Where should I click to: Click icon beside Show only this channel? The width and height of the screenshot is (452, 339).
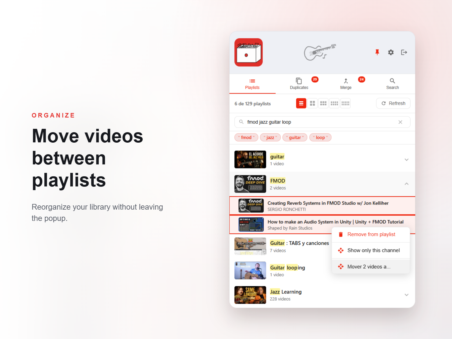point(341,250)
